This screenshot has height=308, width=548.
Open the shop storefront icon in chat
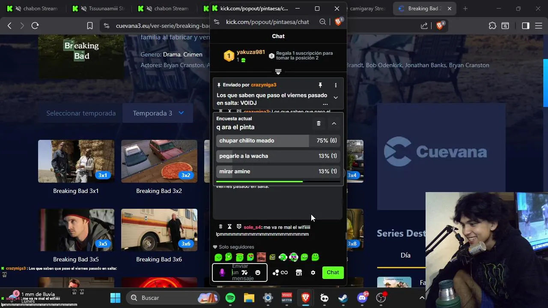pyautogui.click(x=299, y=272)
